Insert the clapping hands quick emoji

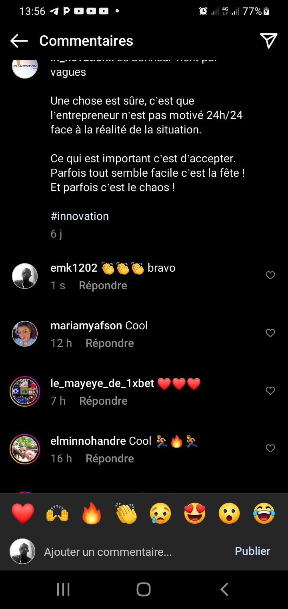coord(126,513)
